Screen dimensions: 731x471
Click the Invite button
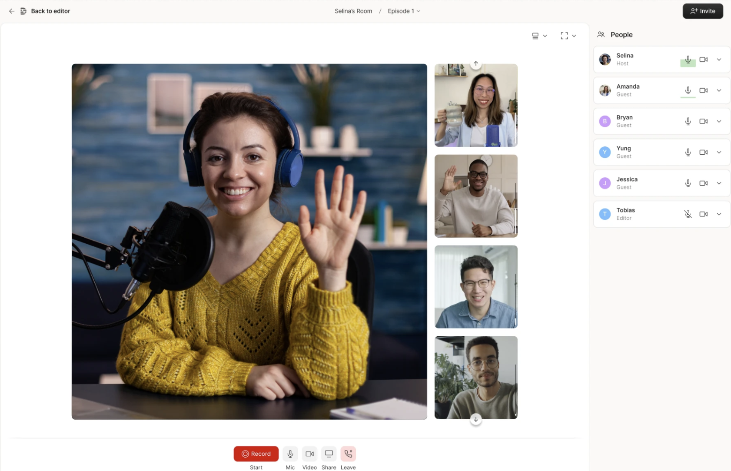[702, 11]
